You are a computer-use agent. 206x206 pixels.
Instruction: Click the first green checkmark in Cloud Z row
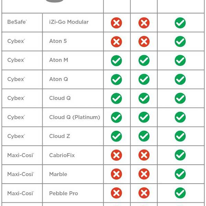coord(116,136)
